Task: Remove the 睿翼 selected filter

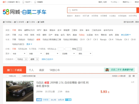Action: pyautogui.click(x=37, y=59)
